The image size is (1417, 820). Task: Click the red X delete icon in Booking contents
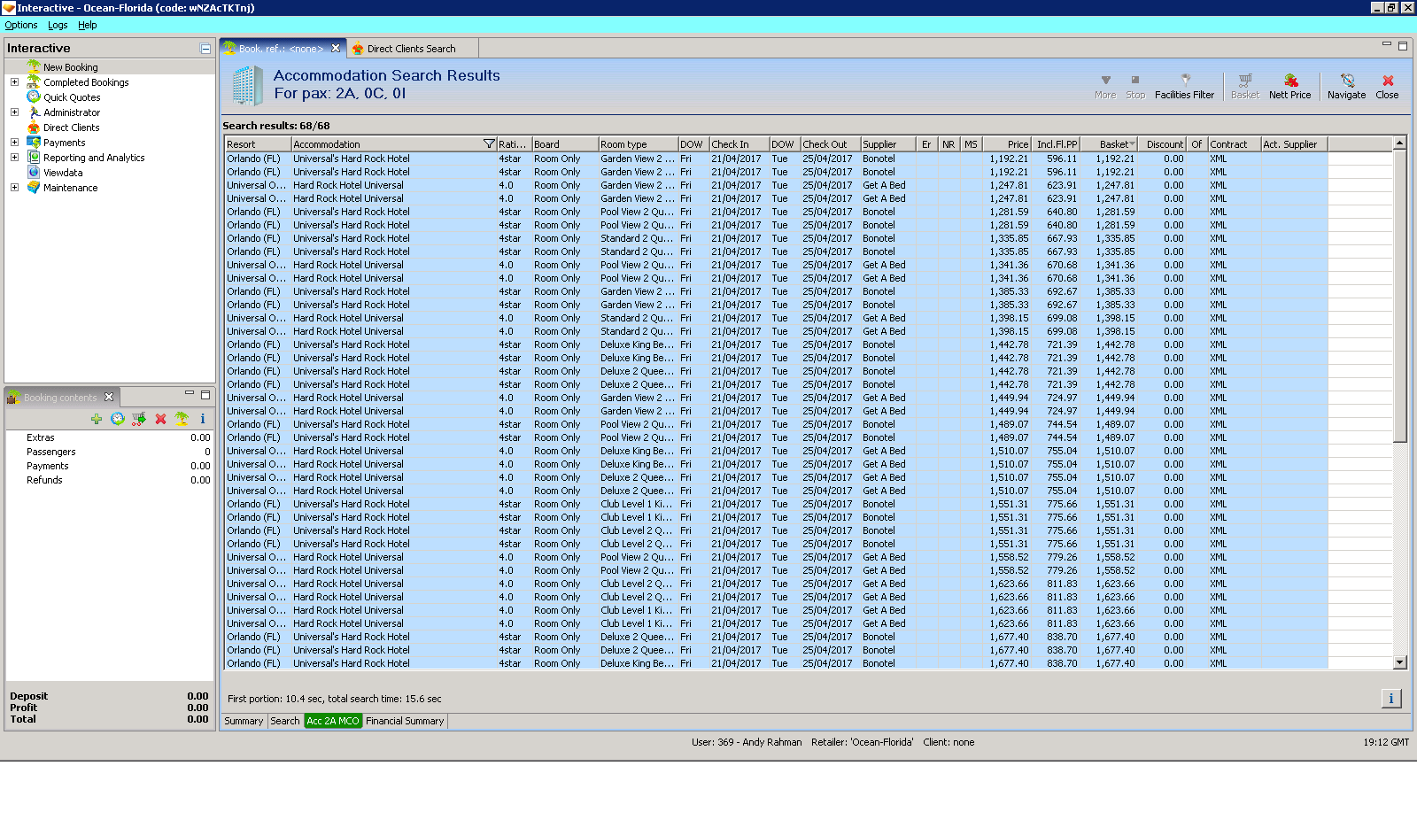(x=160, y=419)
